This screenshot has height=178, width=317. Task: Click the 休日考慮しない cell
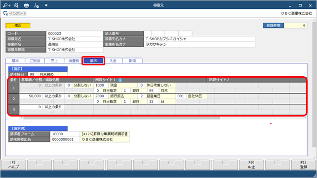pyautogui.click(x=160, y=85)
